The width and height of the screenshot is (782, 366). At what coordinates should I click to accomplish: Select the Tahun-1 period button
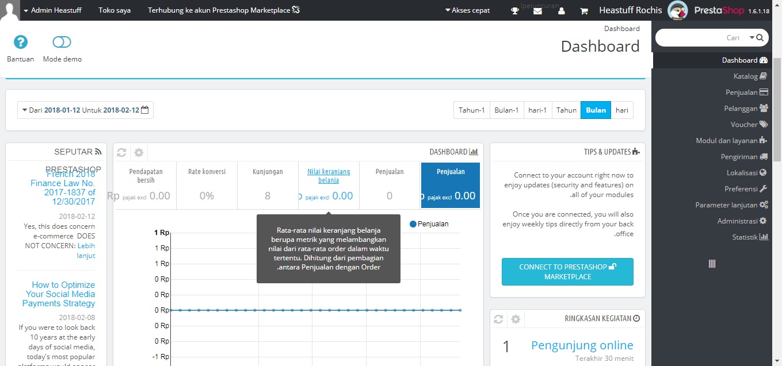point(472,110)
